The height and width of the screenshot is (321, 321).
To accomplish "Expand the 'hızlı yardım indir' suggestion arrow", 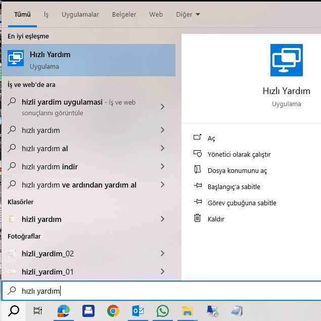I will click(162, 167).
